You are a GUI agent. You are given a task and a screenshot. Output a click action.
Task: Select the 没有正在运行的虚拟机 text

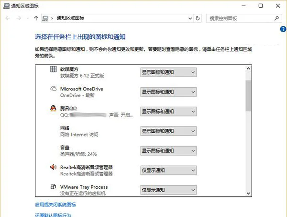pos(83,193)
